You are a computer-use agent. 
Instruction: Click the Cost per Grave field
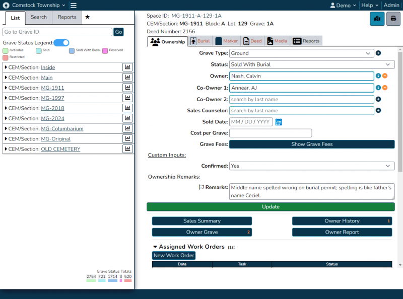(271, 133)
